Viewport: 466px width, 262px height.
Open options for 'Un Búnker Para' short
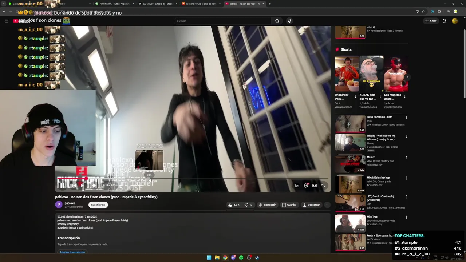coord(355,96)
